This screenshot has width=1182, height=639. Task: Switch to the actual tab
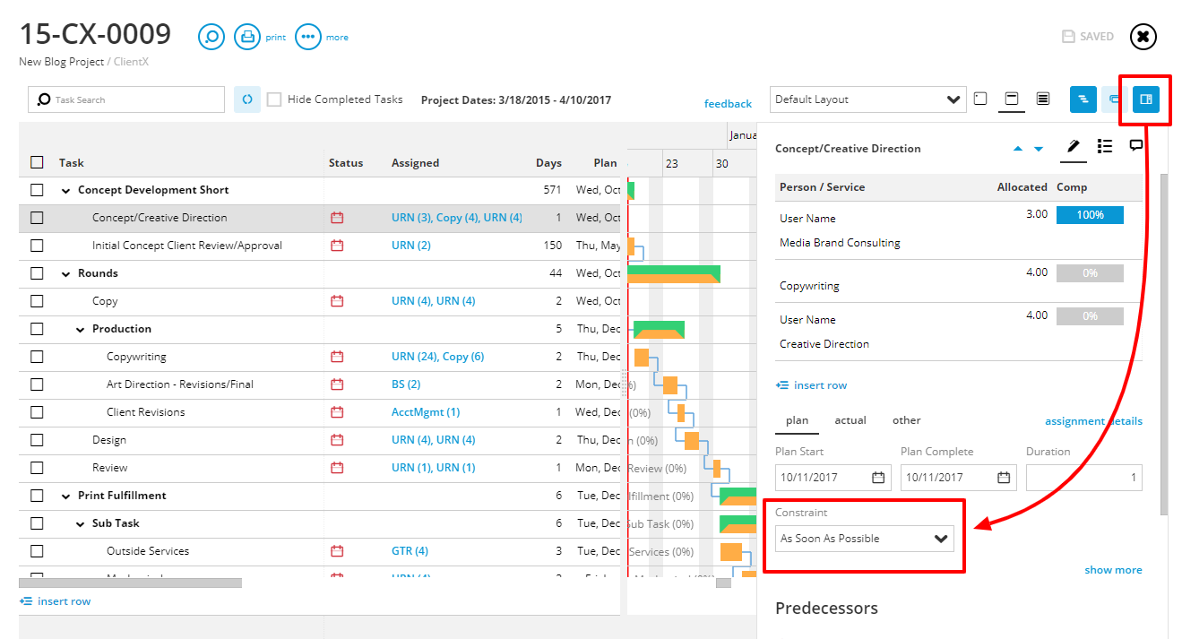pyautogui.click(x=850, y=420)
